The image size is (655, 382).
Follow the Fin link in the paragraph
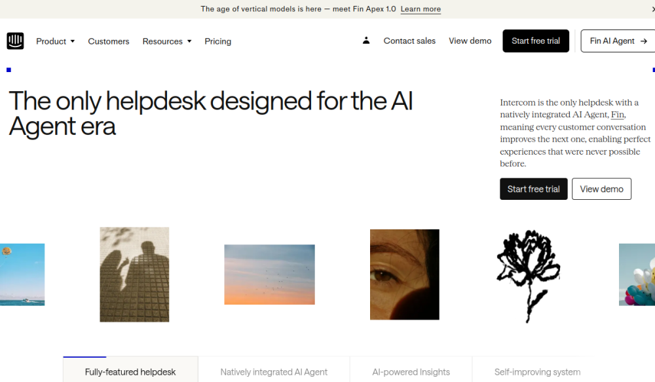pyautogui.click(x=618, y=115)
